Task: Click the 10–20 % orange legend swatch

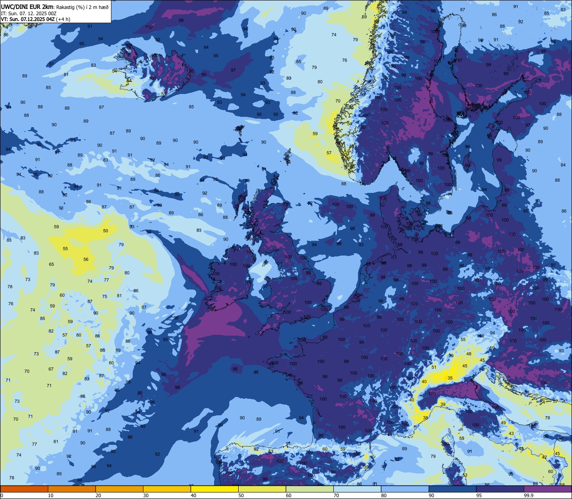Action: point(71,489)
